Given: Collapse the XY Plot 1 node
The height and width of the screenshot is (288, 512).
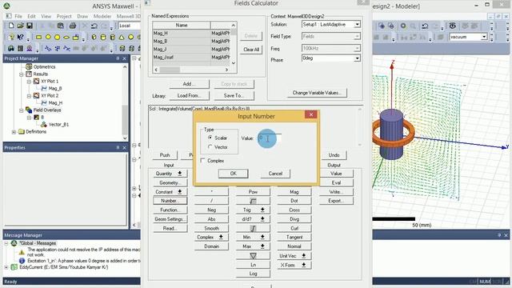Looking at the screenshot, I should coord(29,82).
